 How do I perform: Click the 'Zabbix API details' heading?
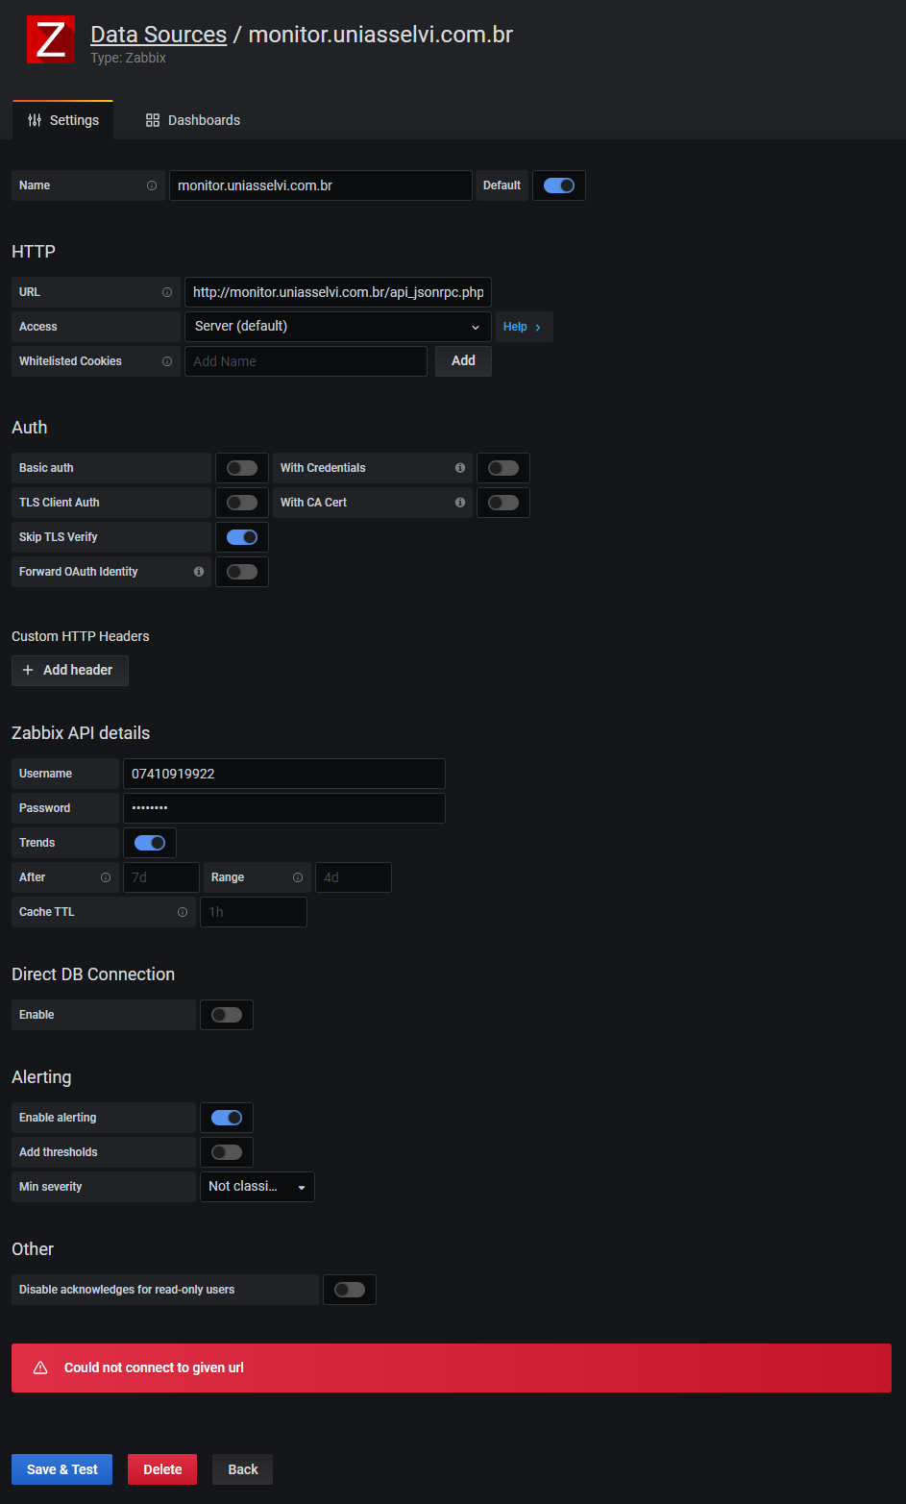point(81,733)
